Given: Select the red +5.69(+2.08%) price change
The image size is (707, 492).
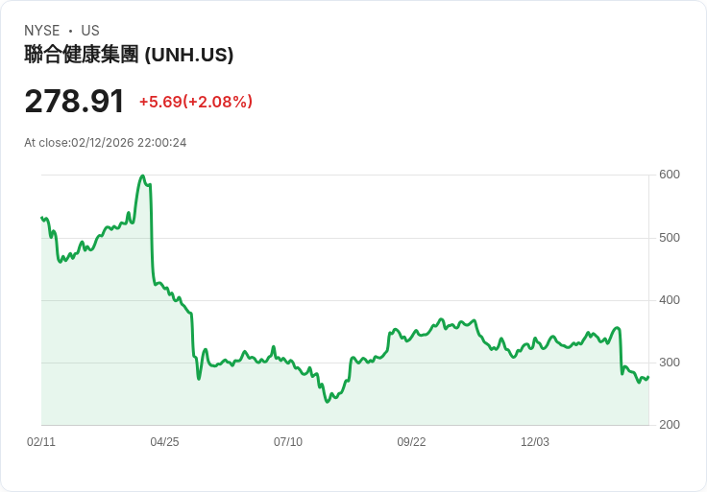Looking at the screenshot, I should click(x=195, y=102).
